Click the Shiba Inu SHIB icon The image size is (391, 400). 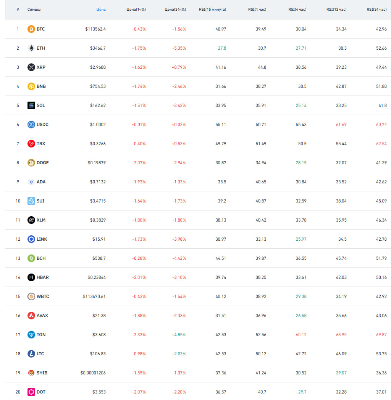click(x=31, y=373)
